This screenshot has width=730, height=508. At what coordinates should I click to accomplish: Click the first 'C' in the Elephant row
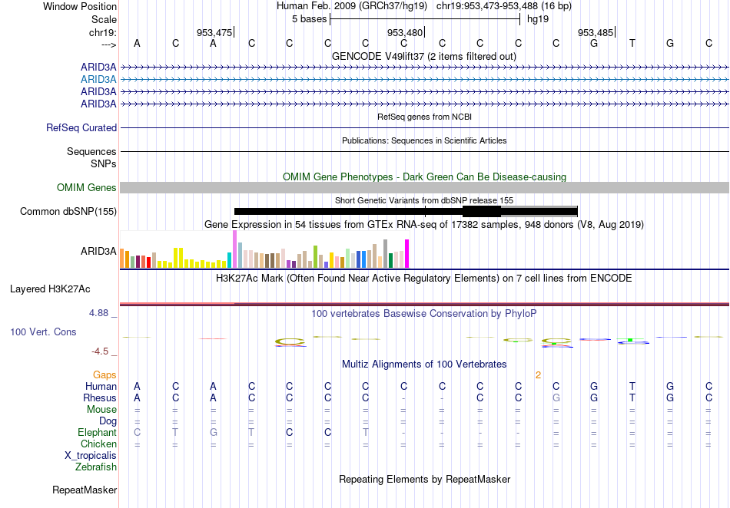coord(137,432)
